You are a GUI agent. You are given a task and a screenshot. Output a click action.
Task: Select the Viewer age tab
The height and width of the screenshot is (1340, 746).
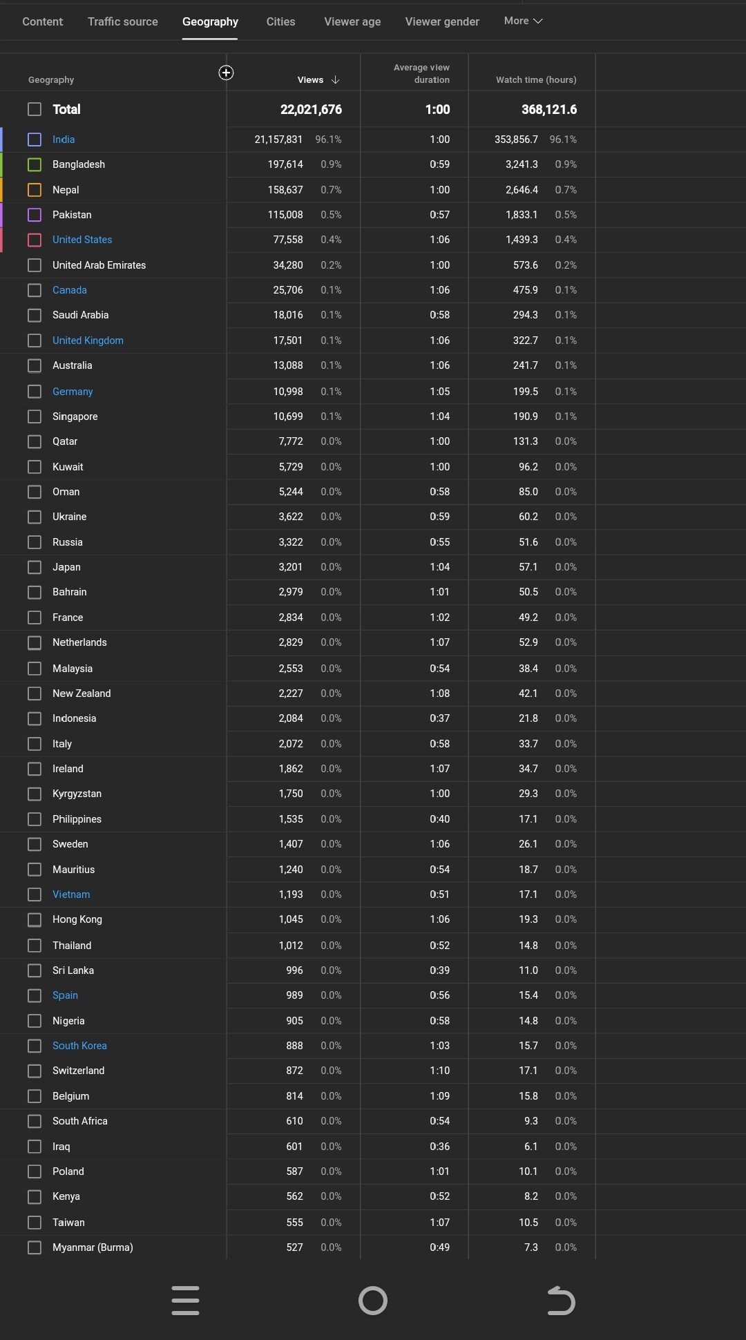click(352, 21)
